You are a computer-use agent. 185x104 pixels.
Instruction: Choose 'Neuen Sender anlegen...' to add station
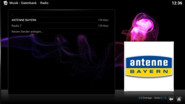coord(60,32)
